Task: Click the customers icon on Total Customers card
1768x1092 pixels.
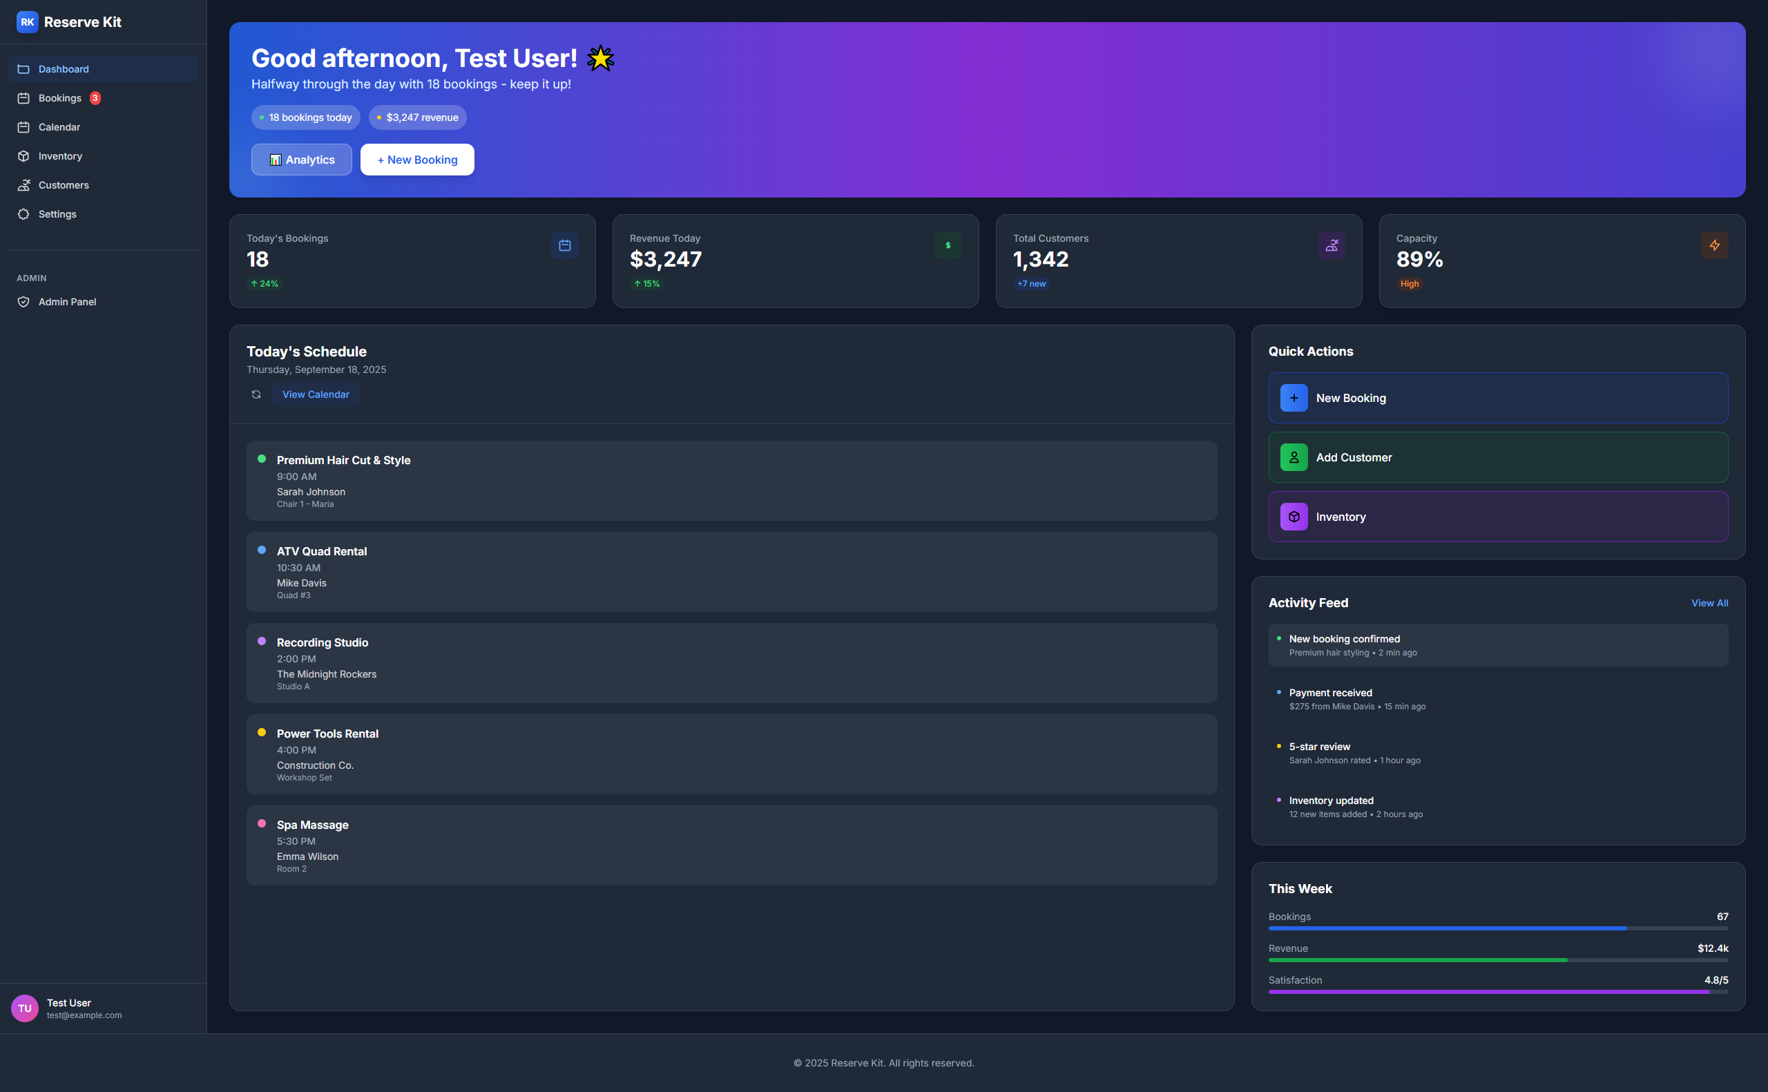Action: pos(1331,246)
